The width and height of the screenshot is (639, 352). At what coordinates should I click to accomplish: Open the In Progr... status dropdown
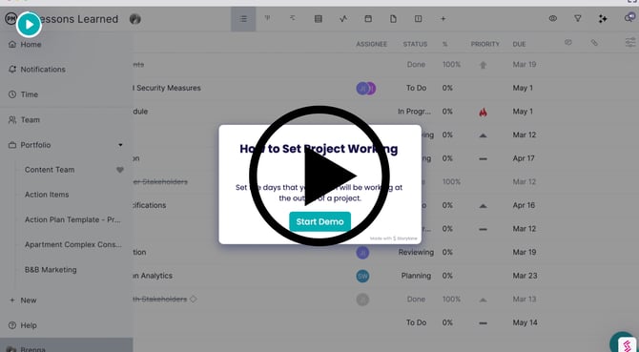coord(414,112)
